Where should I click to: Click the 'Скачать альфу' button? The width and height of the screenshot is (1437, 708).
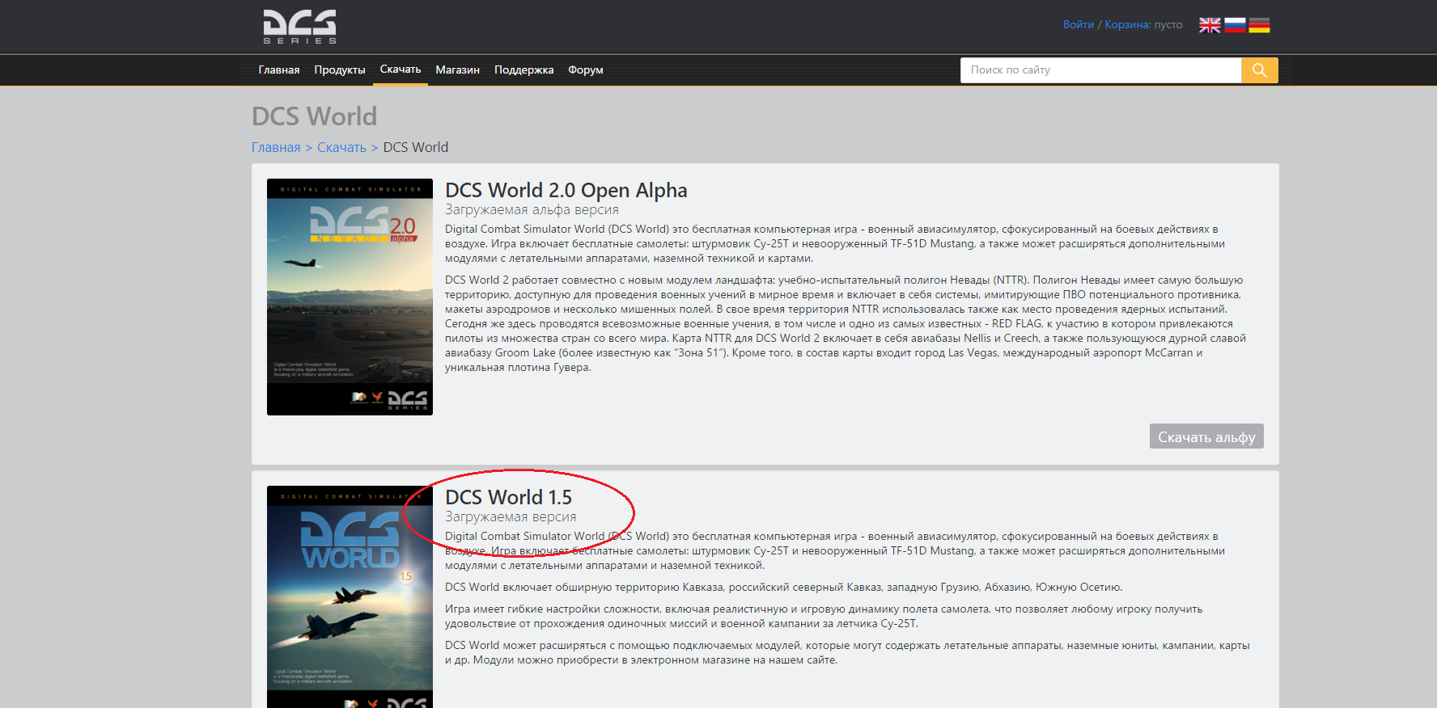pos(1206,436)
